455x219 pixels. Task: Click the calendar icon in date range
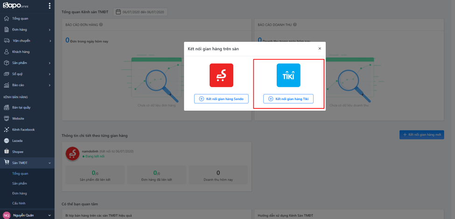click(118, 12)
